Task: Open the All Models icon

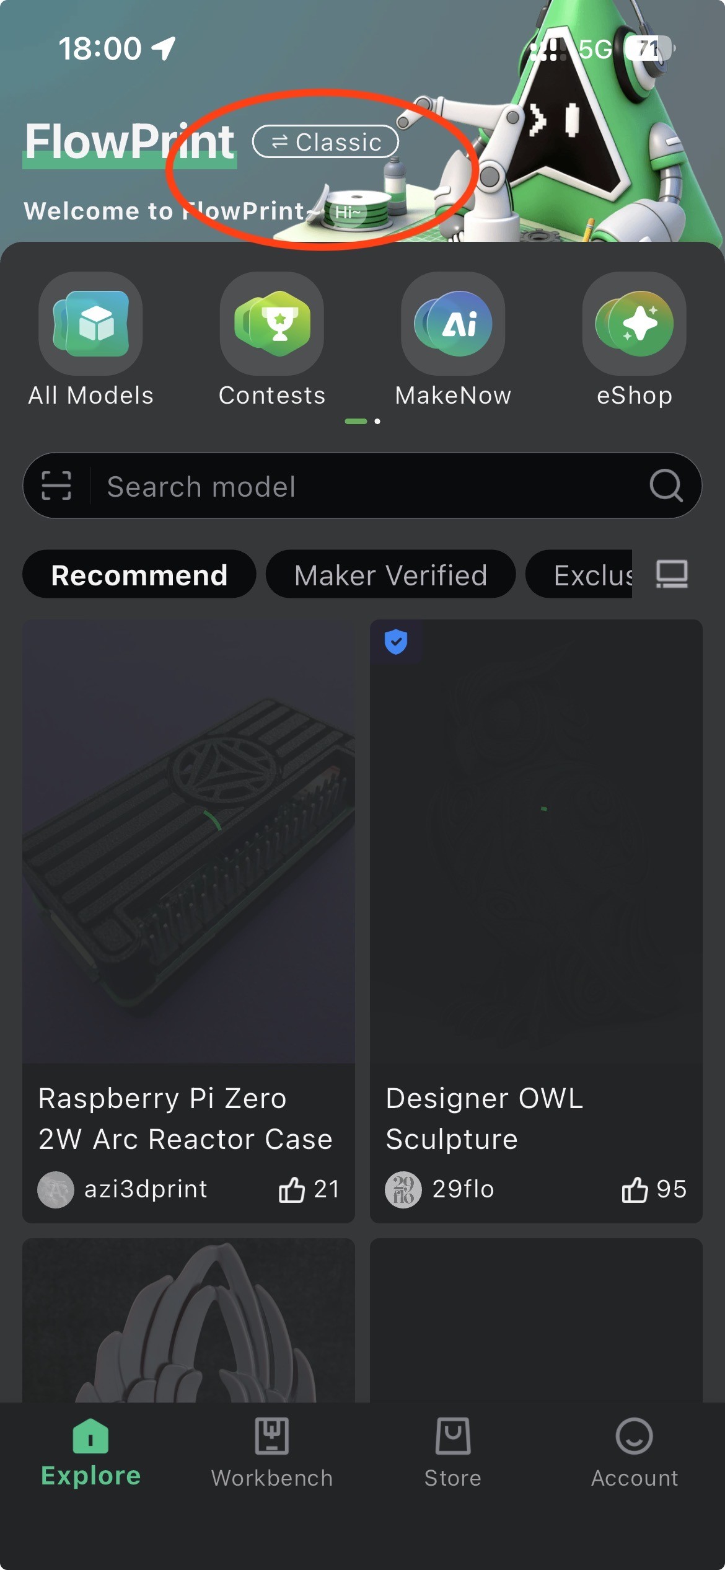Action: [x=90, y=324]
